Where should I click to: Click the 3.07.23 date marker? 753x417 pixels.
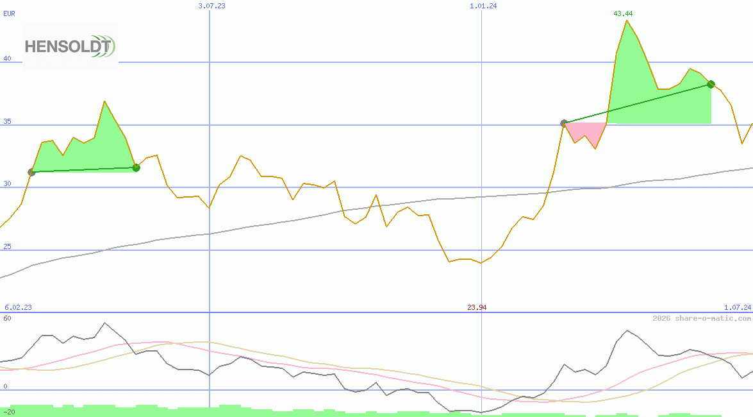click(x=211, y=5)
